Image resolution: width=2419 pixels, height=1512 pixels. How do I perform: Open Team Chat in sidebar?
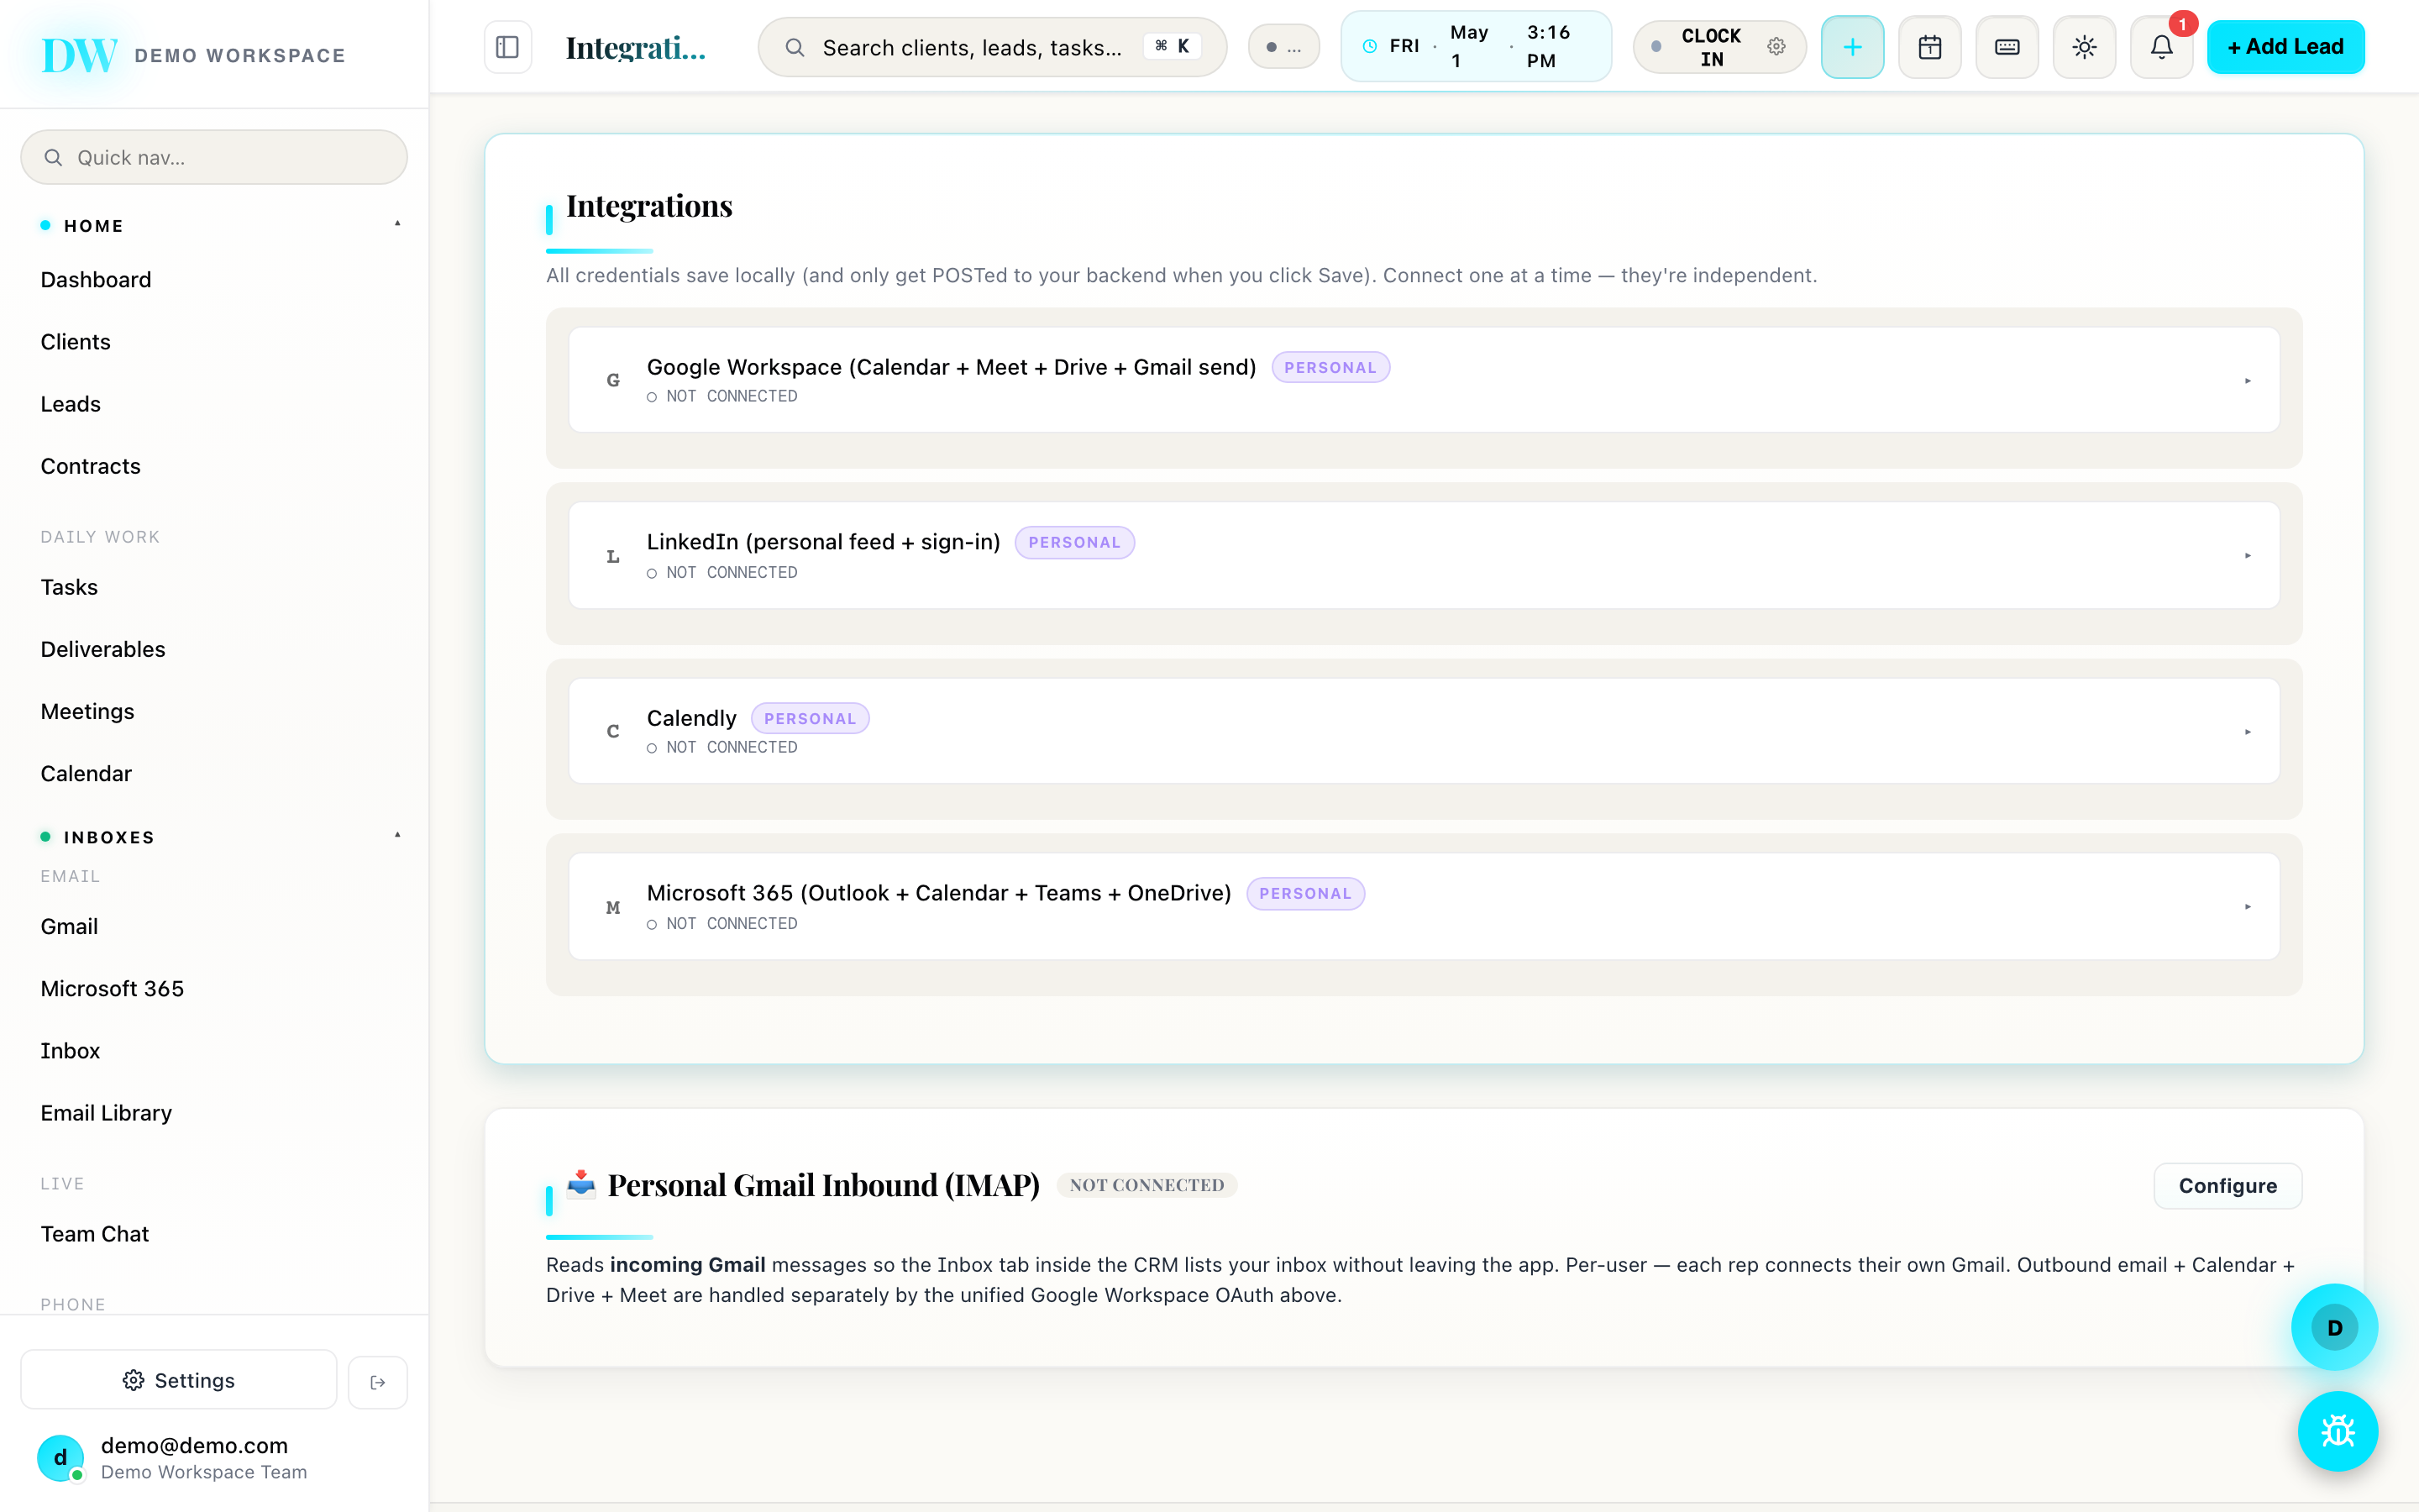point(95,1234)
